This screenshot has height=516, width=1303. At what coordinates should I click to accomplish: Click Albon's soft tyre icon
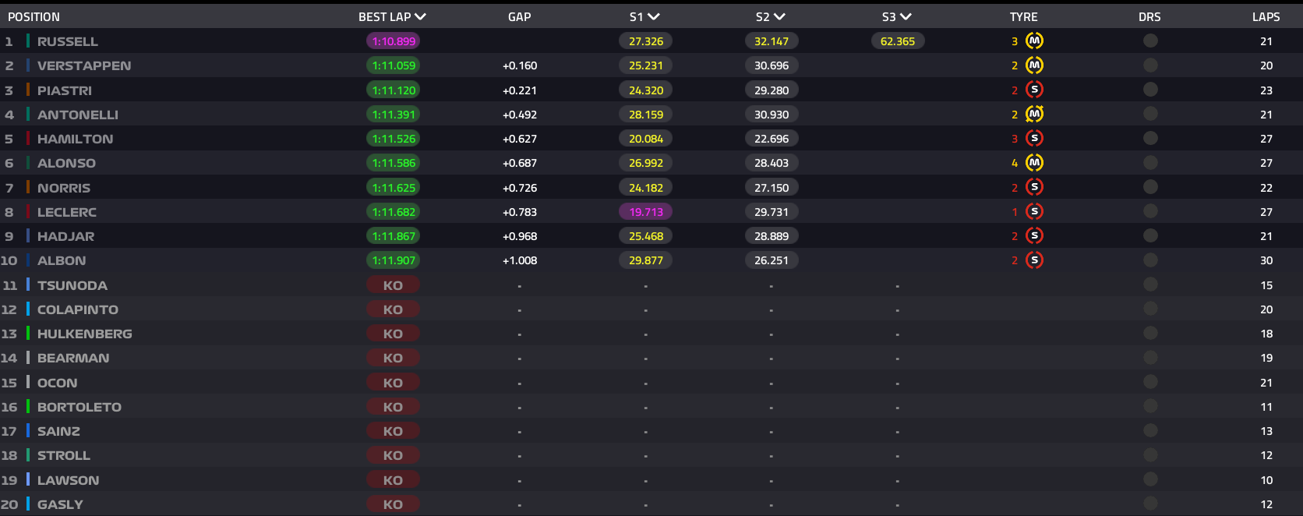[x=1034, y=260]
